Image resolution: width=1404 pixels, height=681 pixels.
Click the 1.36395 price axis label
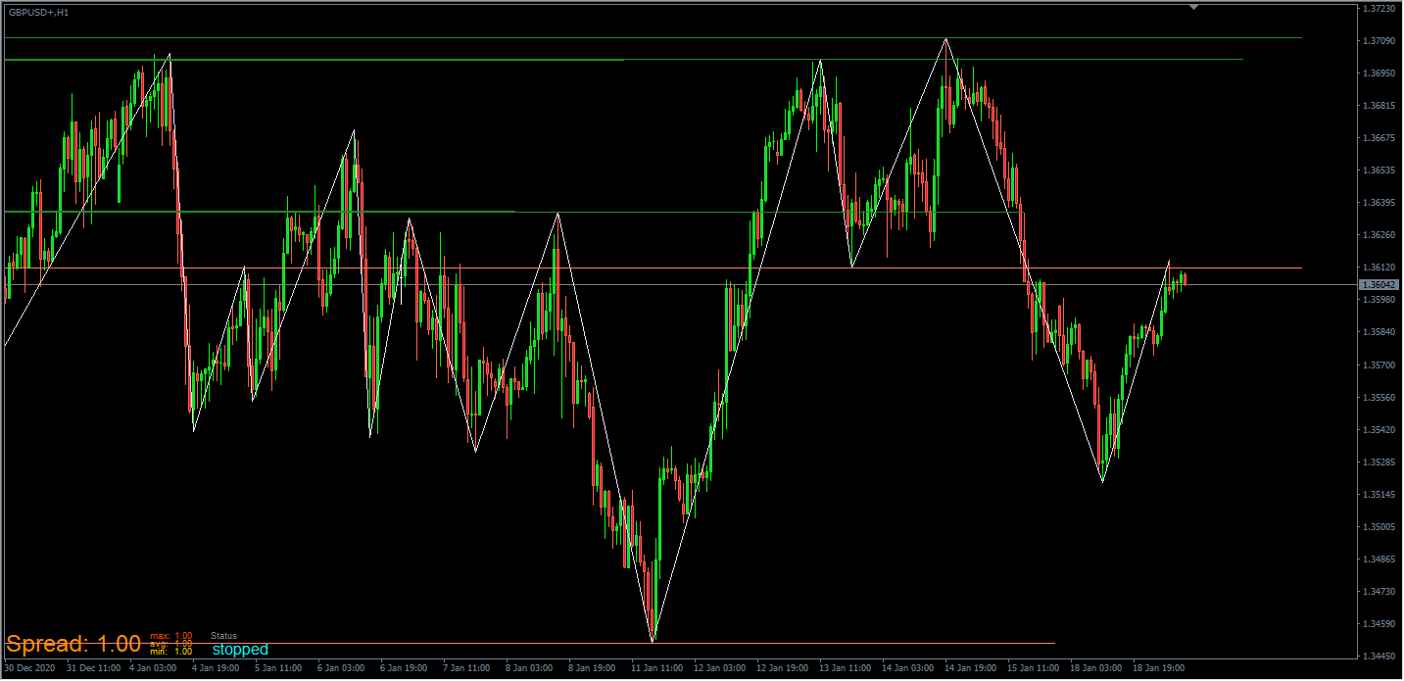(x=1379, y=202)
